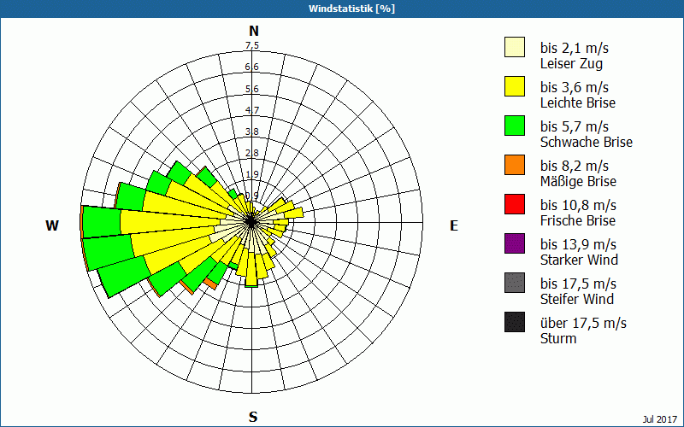Viewport: 684px width, 427px height.
Task: Click the 'Mäßige Brise' legend text
Action: coord(579,181)
